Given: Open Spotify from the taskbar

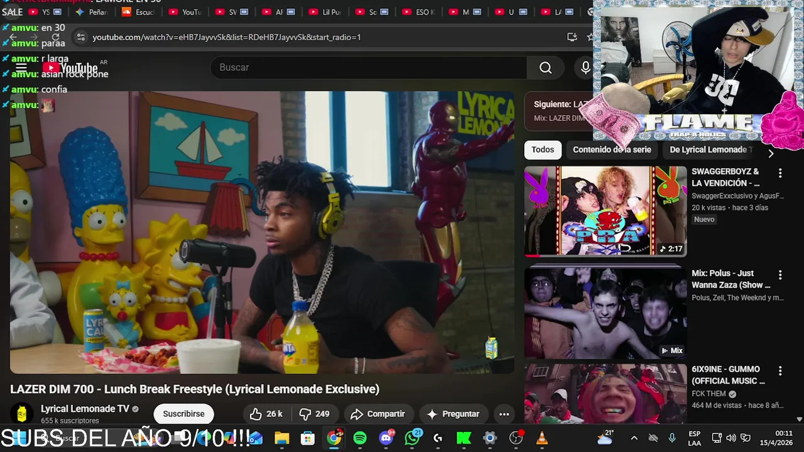Looking at the screenshot, I should pos(360,438).
